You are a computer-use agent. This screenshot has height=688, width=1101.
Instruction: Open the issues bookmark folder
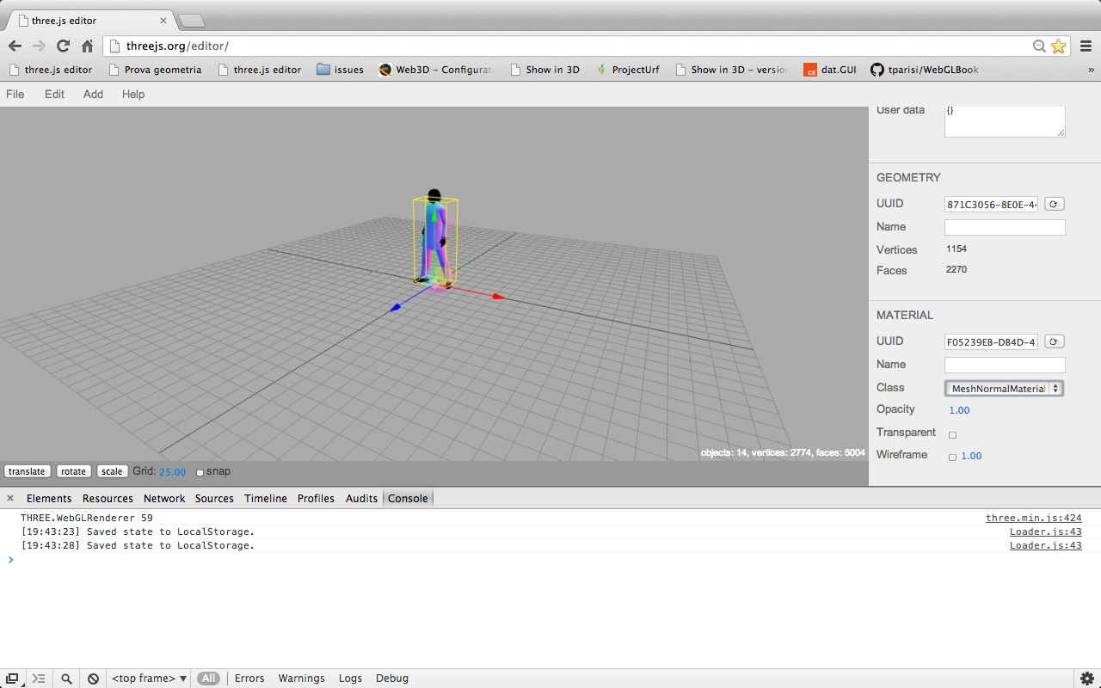pos(340,70)
